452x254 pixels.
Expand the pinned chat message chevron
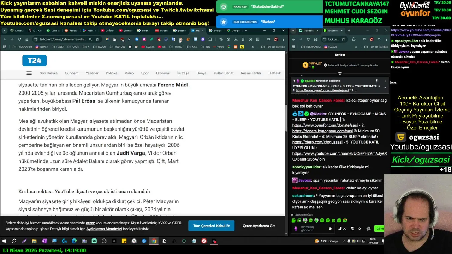click(385, 87)
